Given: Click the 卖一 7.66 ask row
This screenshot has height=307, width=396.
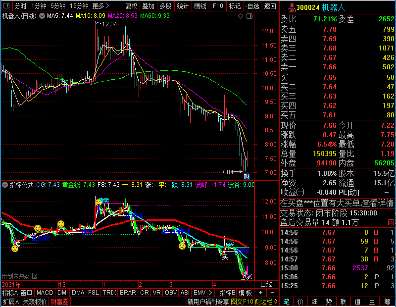Looking at the screenshot, I should point(338,67).
